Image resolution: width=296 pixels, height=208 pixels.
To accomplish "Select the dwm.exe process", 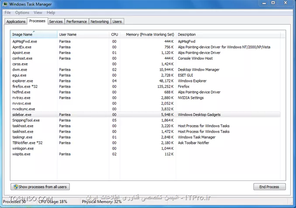I will (145, 70).
